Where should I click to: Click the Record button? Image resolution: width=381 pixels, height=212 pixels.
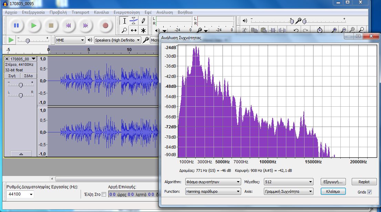[x=105, y=25]
